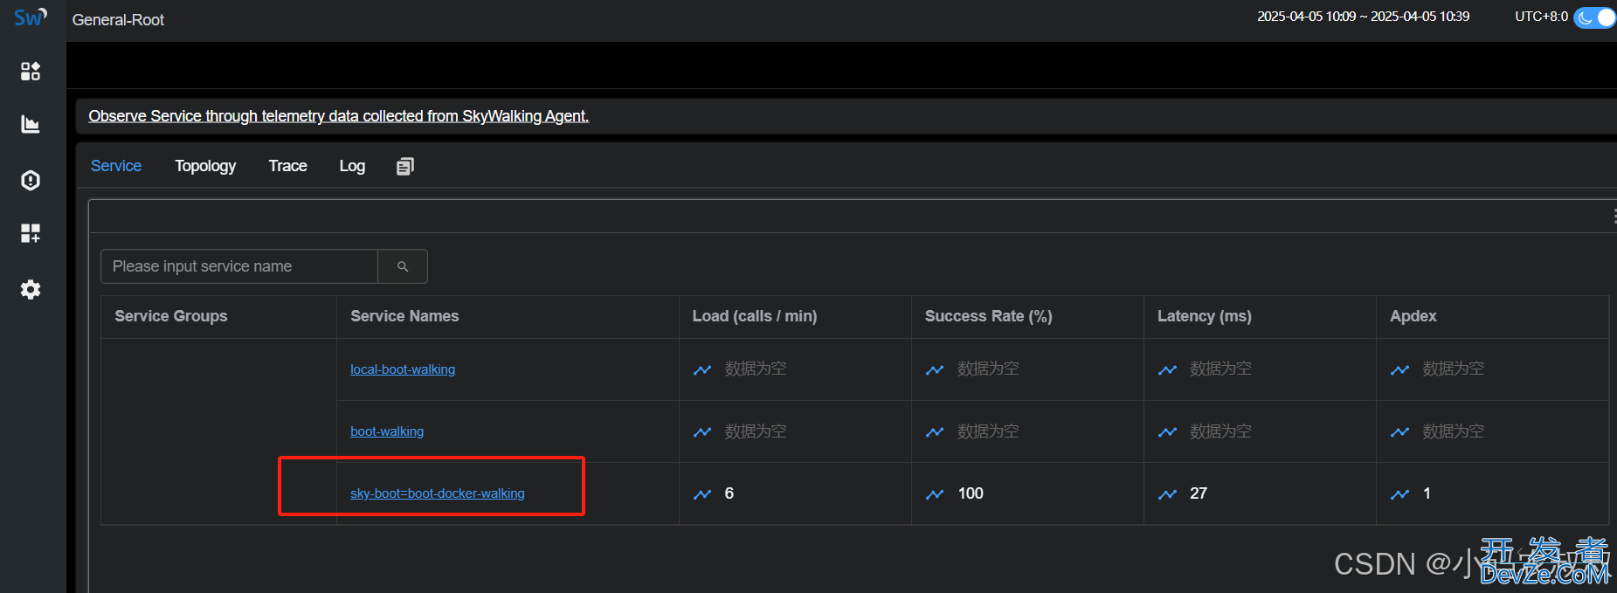
Task: Switch to the Trace tab
Action: click(x=288, y=166)
